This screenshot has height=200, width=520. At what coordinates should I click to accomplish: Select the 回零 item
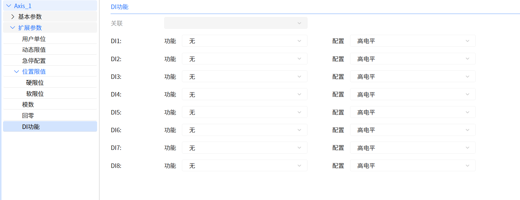tap(28, 116)
